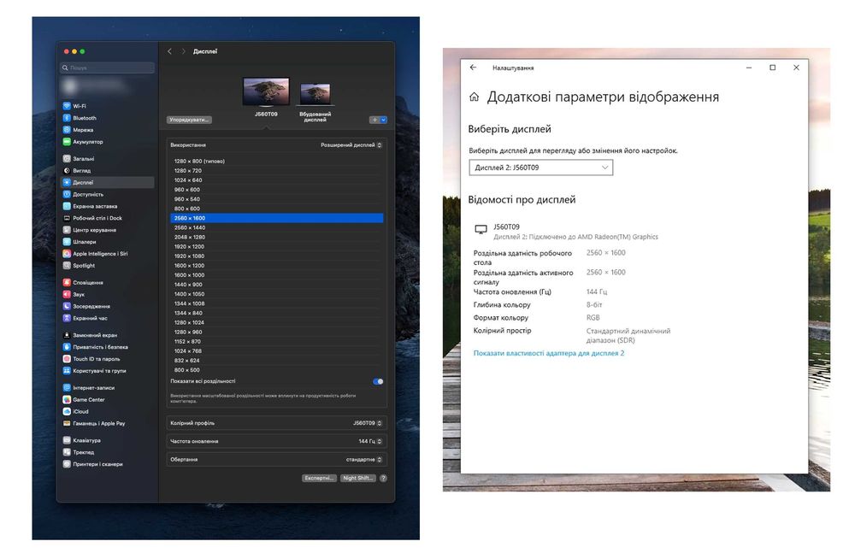Open 'Дисплей 2: J560T09' combo box

click(541, 168)
